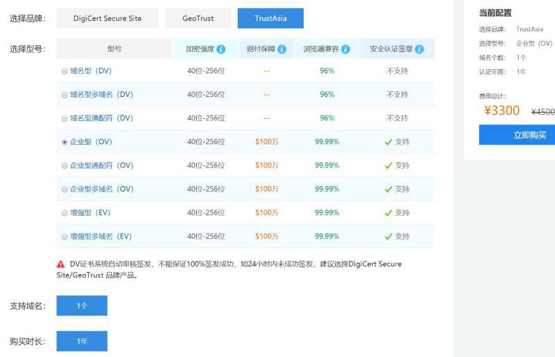Select 企业型（OV） radio button

65,142
